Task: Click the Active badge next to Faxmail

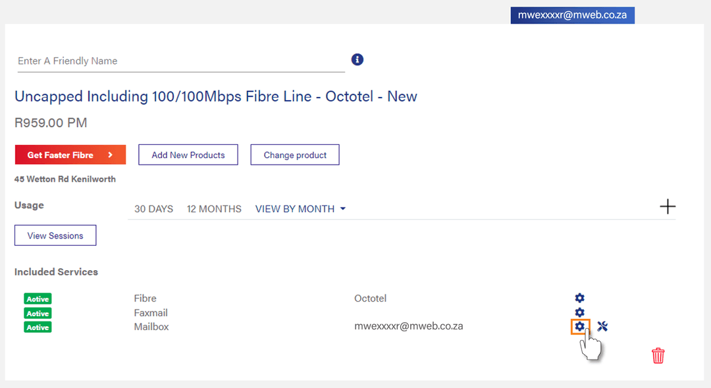Action: pos(38,313)
